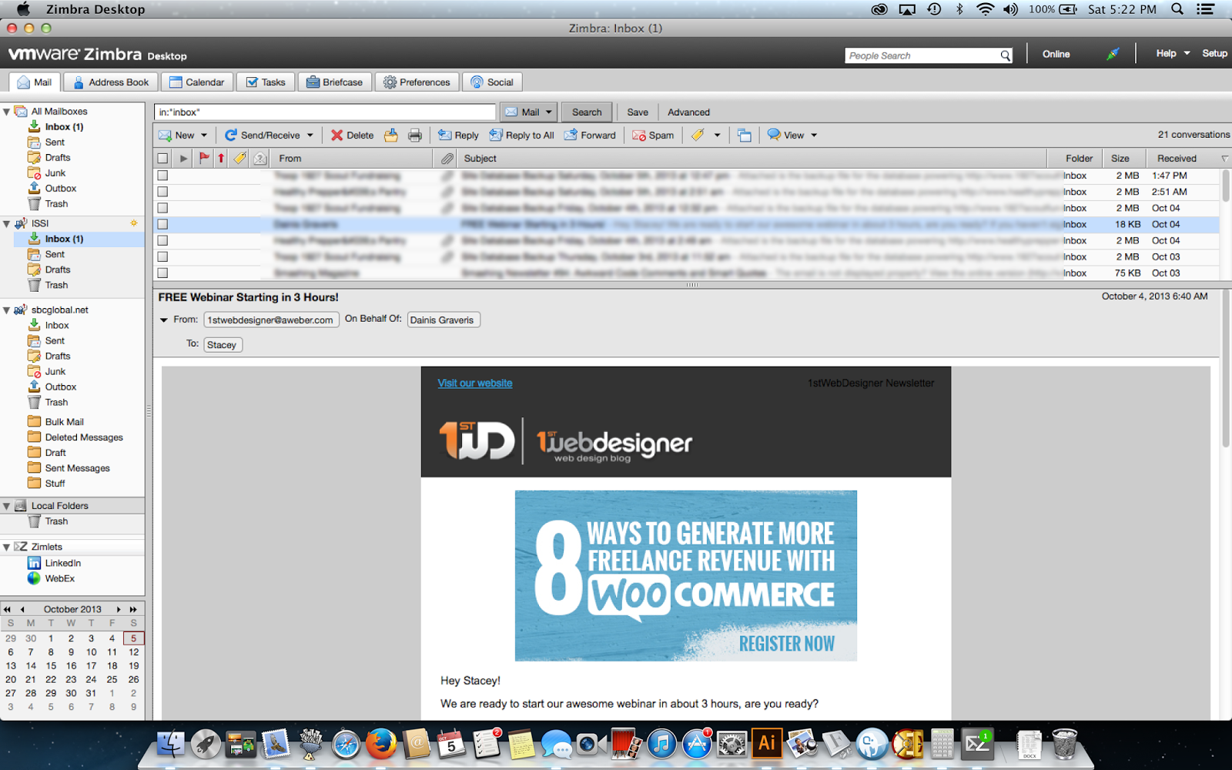Check the message received at 2:51 AM
Viewport: 1232px width, 770px height.
[162, 192]
